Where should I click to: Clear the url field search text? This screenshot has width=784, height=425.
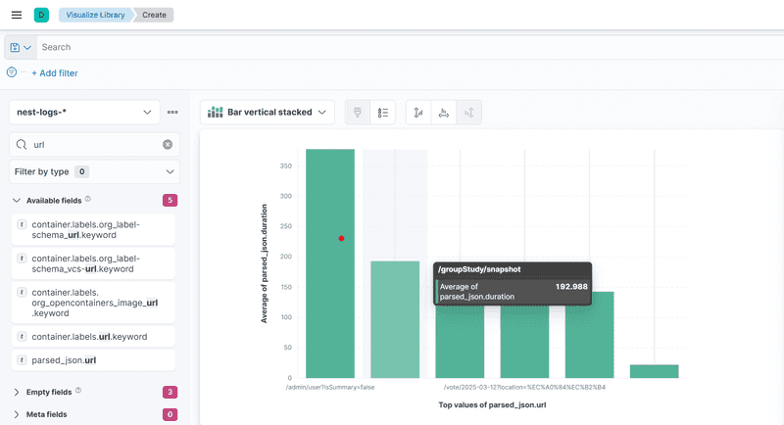pyautogui.click(x=168, y=144)
